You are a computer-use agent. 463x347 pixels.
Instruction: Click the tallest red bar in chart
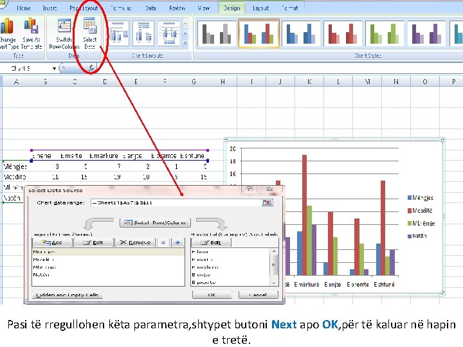coord(304,215)
